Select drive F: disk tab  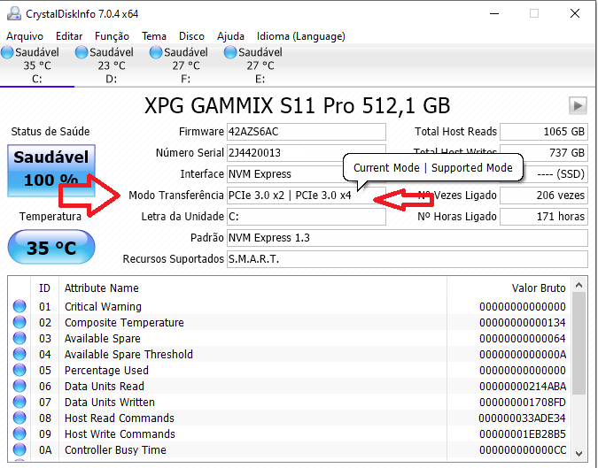coord(186,65)
